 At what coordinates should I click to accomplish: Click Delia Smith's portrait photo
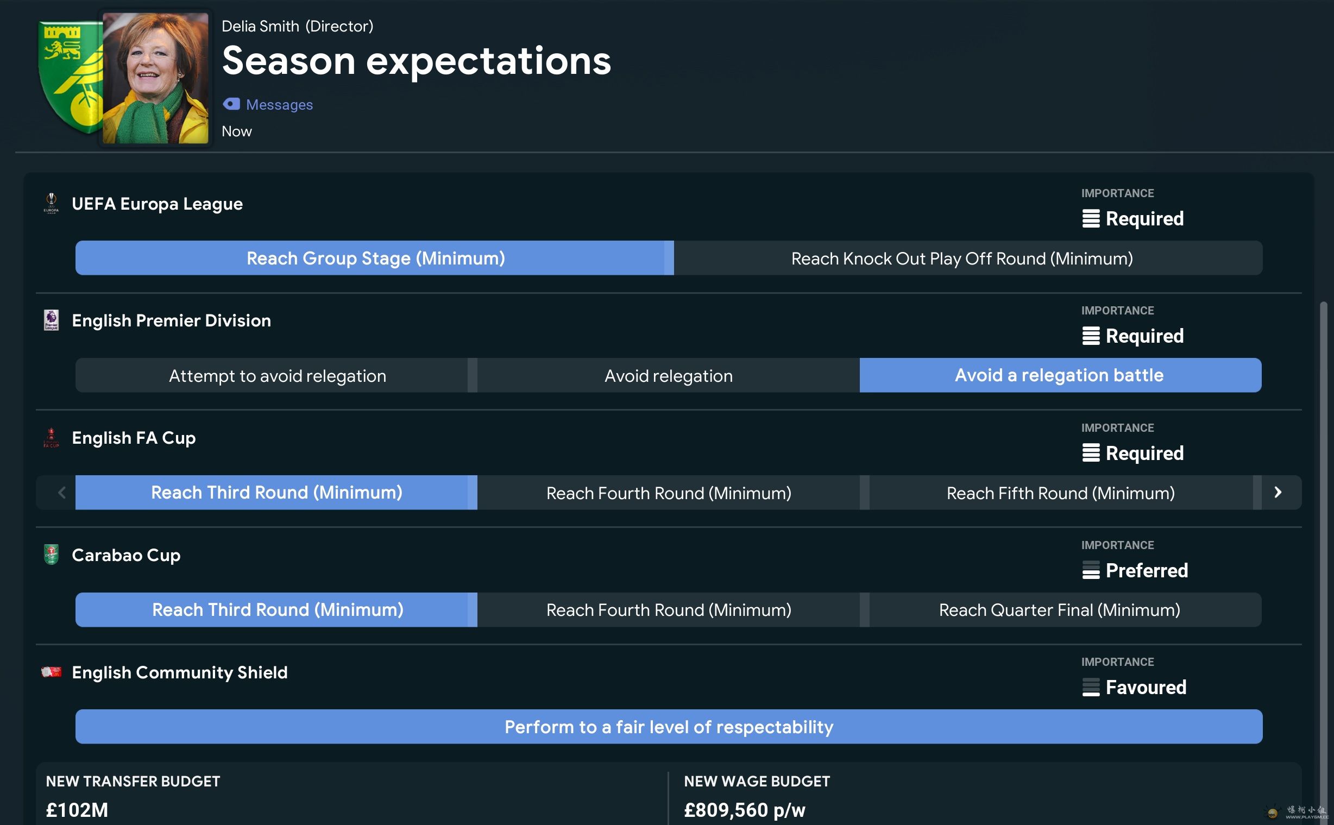click(155, 78)
